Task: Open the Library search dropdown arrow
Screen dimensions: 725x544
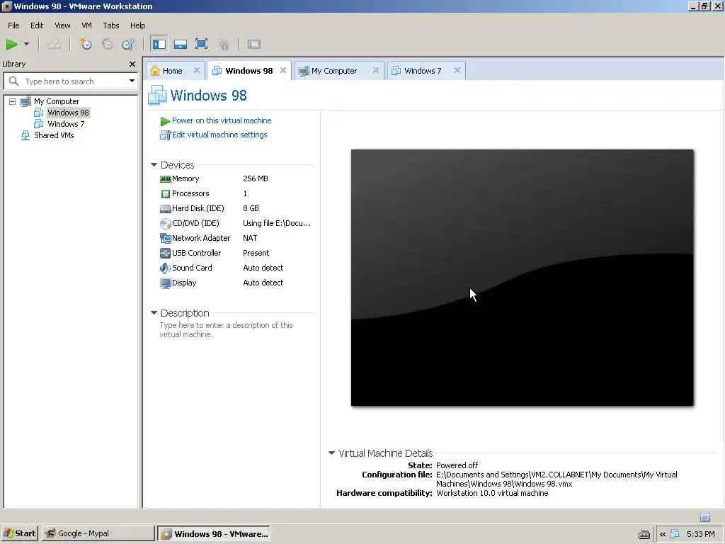Action: coord(132,81)
